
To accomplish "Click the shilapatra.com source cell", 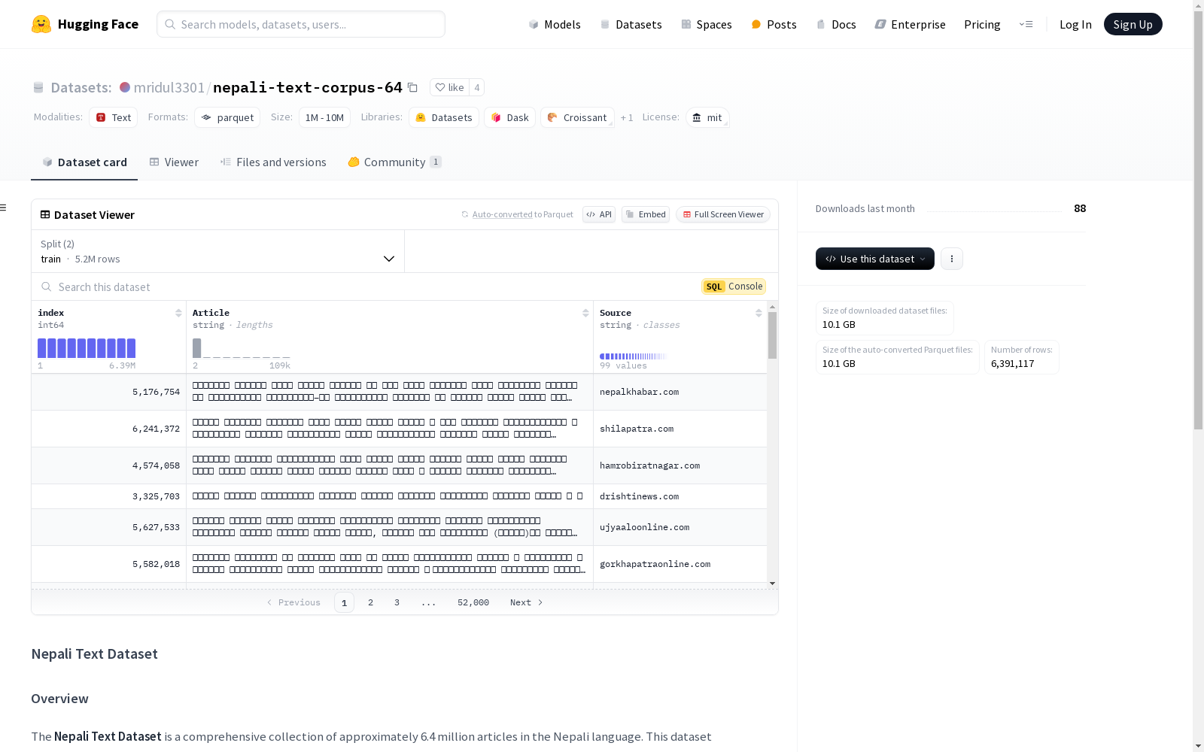I will tap(680, 429).
